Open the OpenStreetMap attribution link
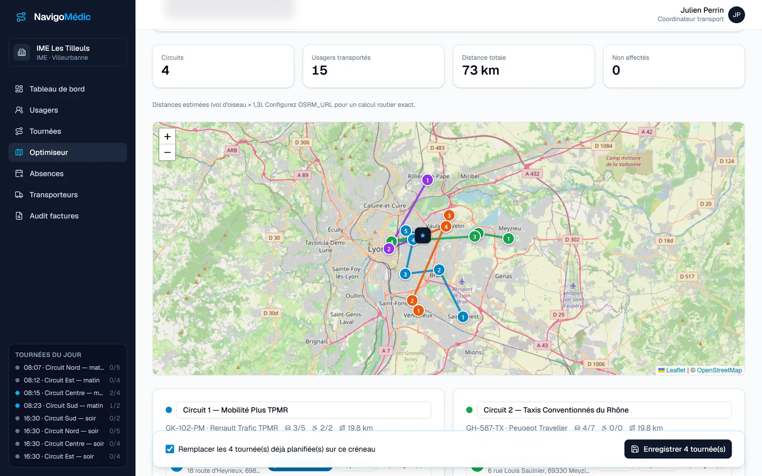The height and width of the screenshot is (476, 762). point(719,370)
